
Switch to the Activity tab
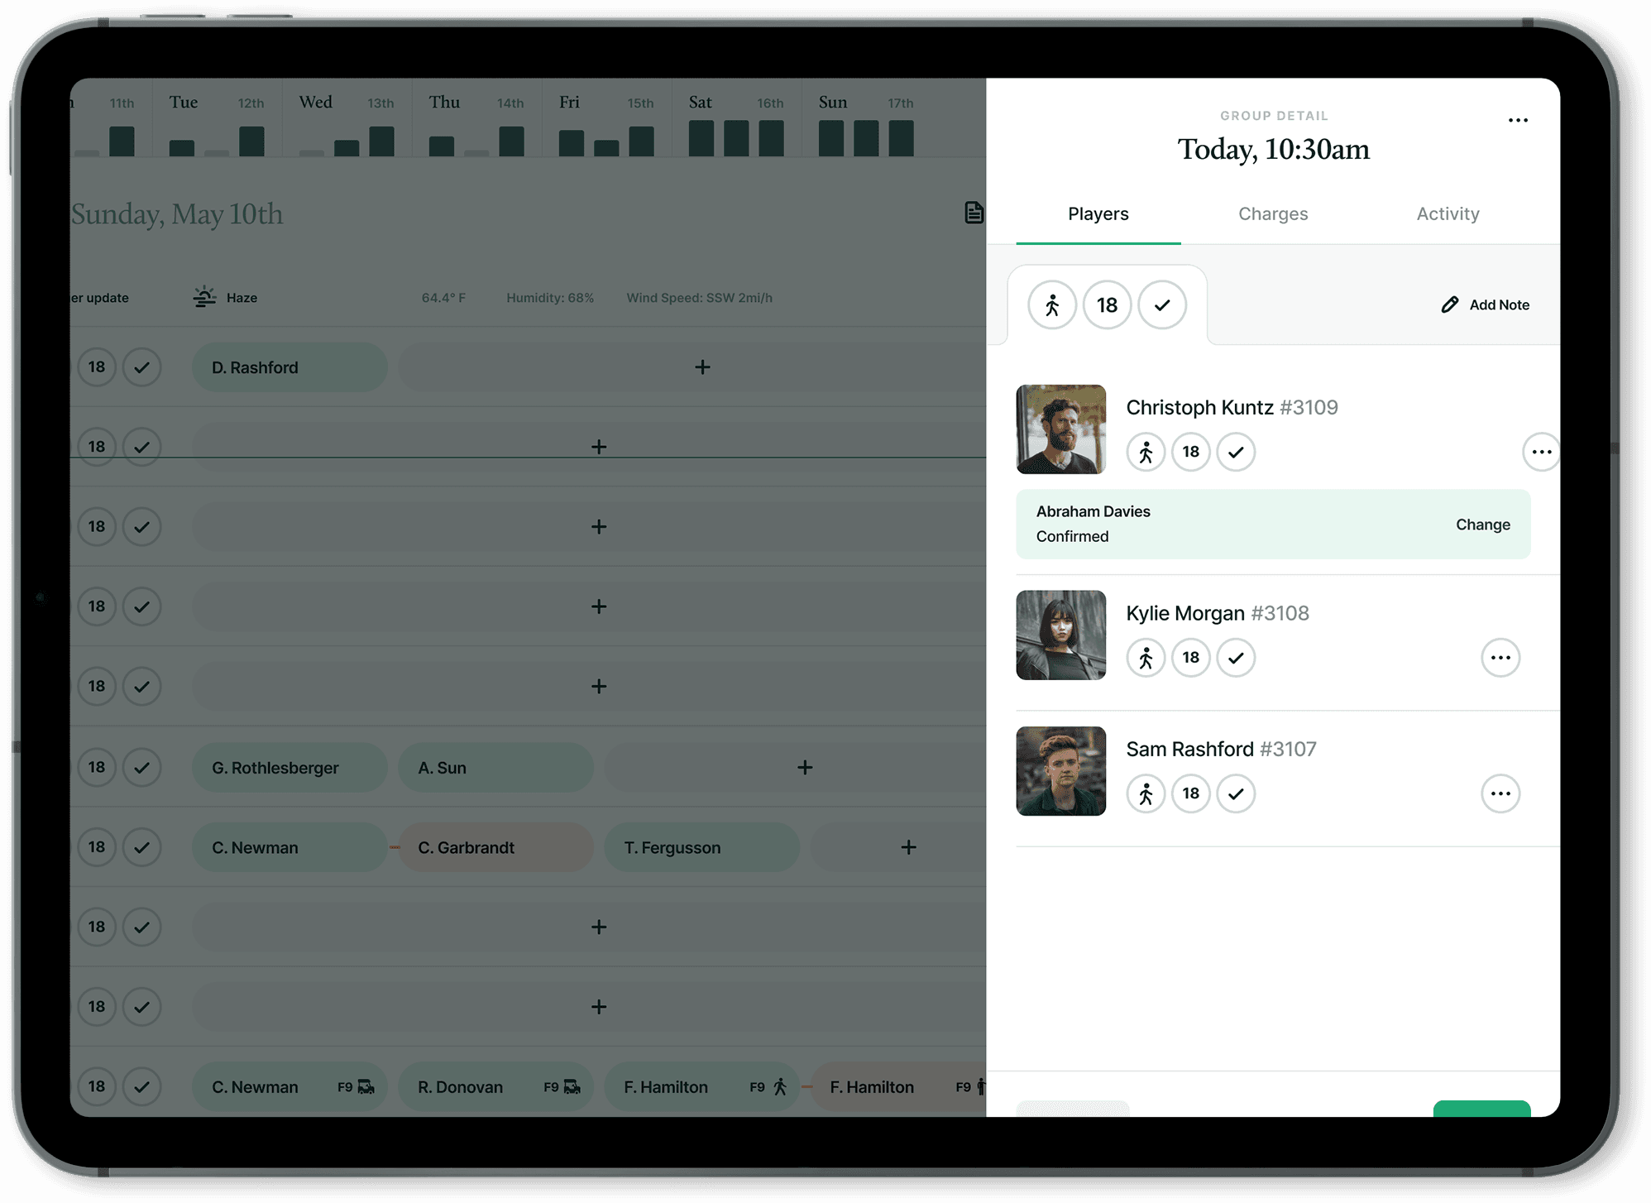click(x=1448, y=213)
